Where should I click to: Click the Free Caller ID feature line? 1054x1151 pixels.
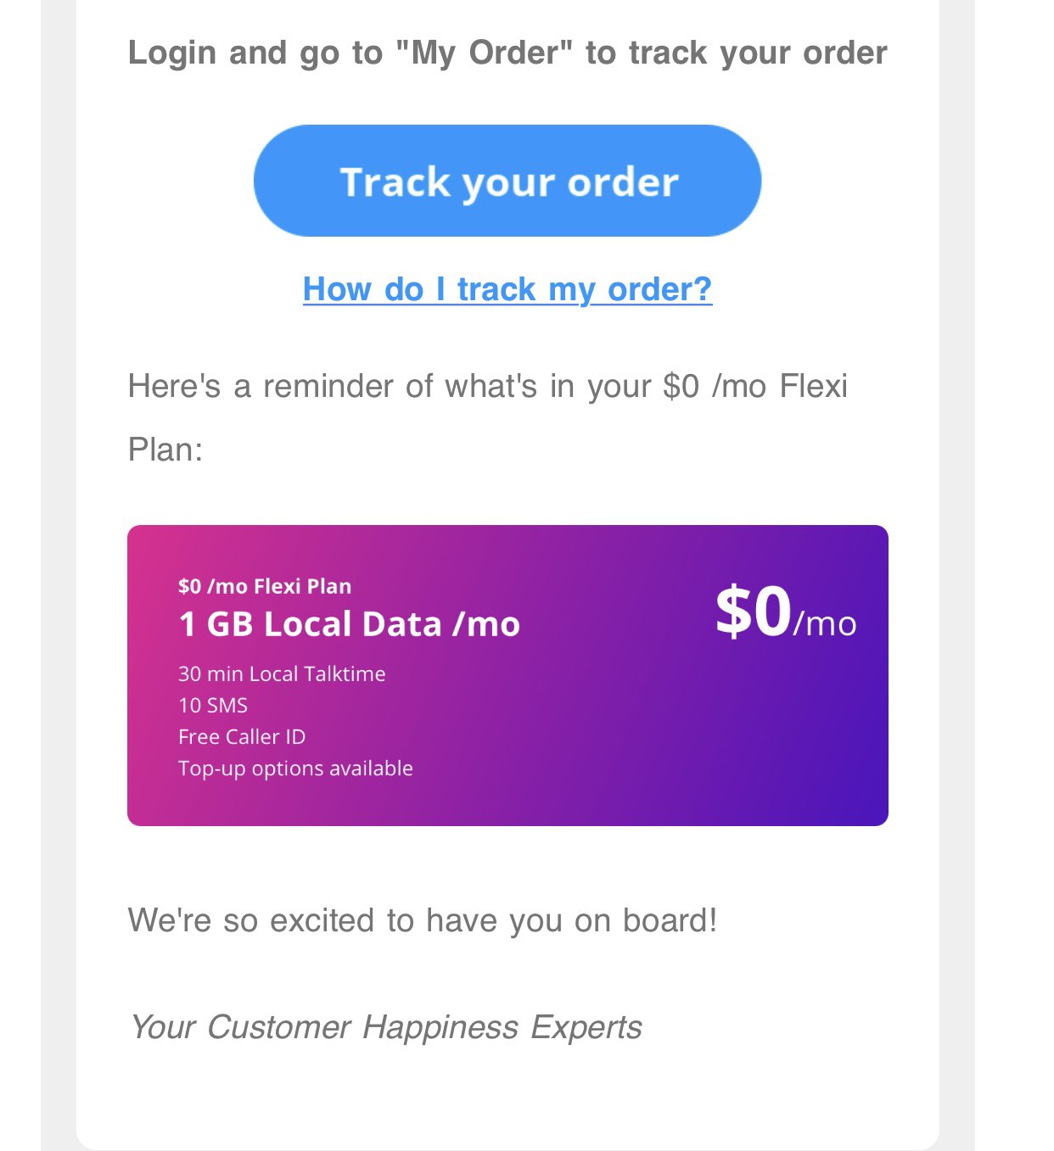[242, 737]
